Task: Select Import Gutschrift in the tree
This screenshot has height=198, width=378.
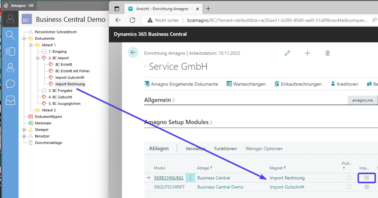Action: (x=70, y=77)
